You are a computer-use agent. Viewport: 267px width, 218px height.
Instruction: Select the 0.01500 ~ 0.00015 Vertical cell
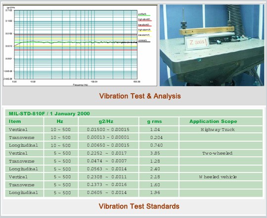point(108,130)
